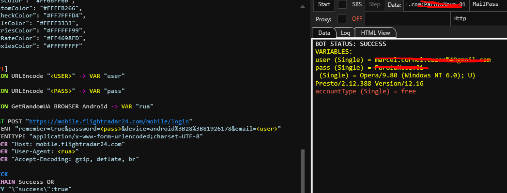Open the flightradar24 mobile login link
Screen dimensions: 507x193
coord(109,122)
